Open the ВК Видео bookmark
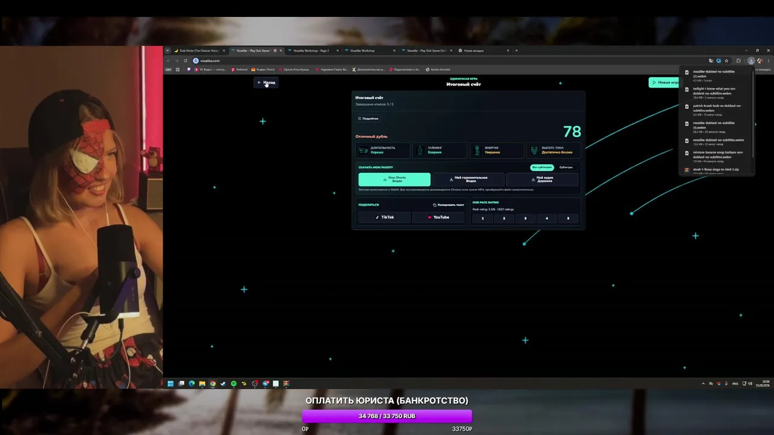 (210, 69)
